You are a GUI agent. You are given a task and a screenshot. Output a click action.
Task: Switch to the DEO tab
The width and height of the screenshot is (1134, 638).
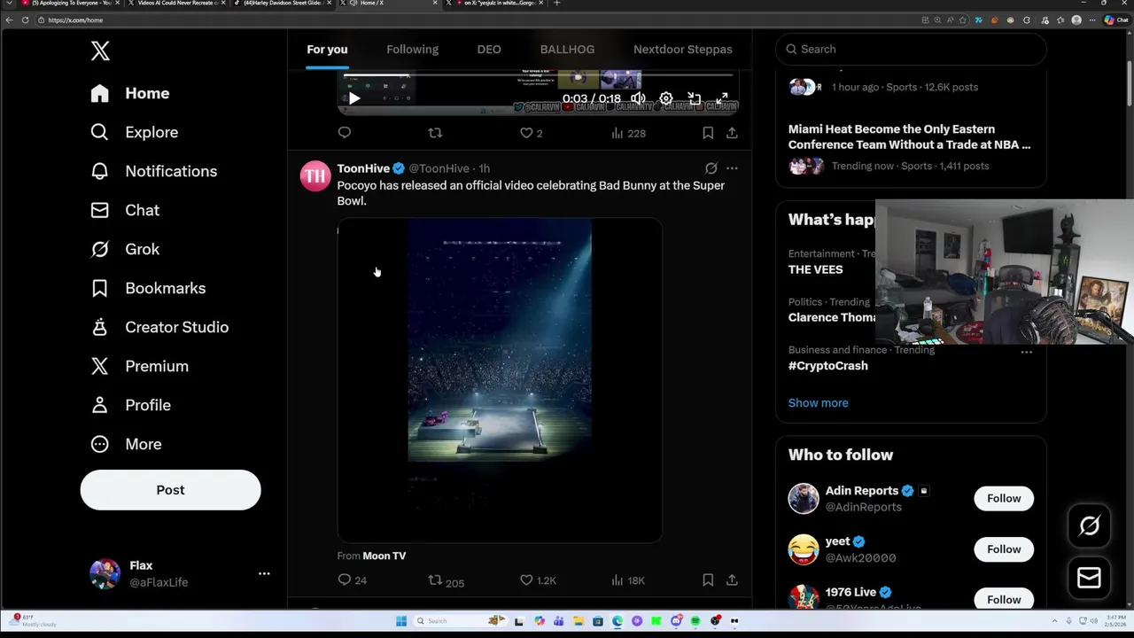tap(489, 50)
